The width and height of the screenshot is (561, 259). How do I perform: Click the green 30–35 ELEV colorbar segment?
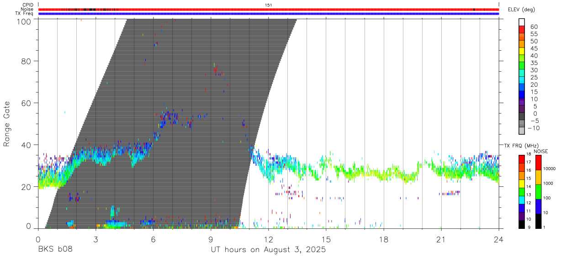(x=522, y=66)
